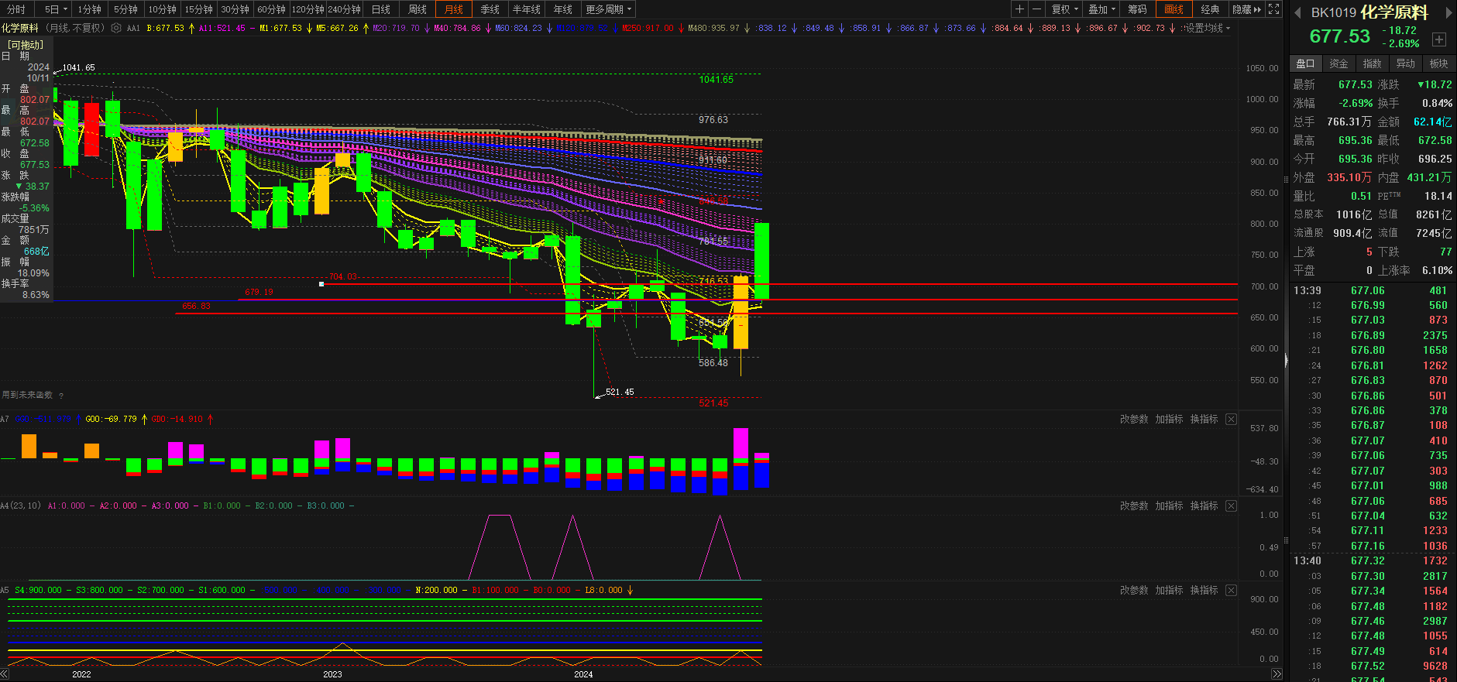Close the A5 indicator panel
This screenshot has width=1457, height=682.
pyautogui.click(x=1231, y=590)
